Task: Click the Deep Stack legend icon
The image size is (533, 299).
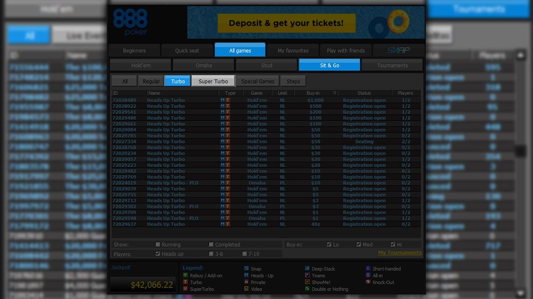Action: (x=307, y=269)
